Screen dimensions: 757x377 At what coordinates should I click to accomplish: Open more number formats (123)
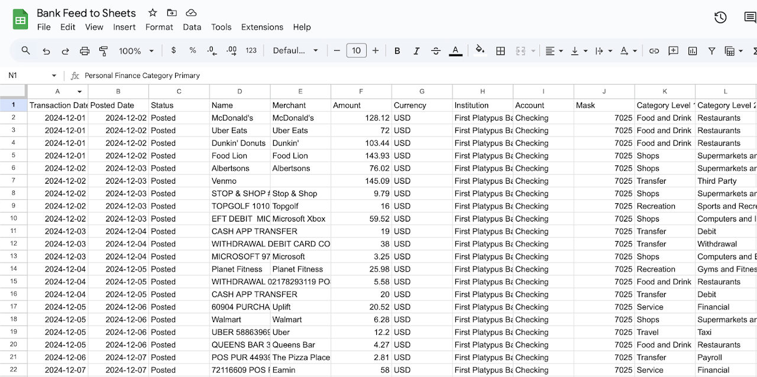click(x=251, y=51)
